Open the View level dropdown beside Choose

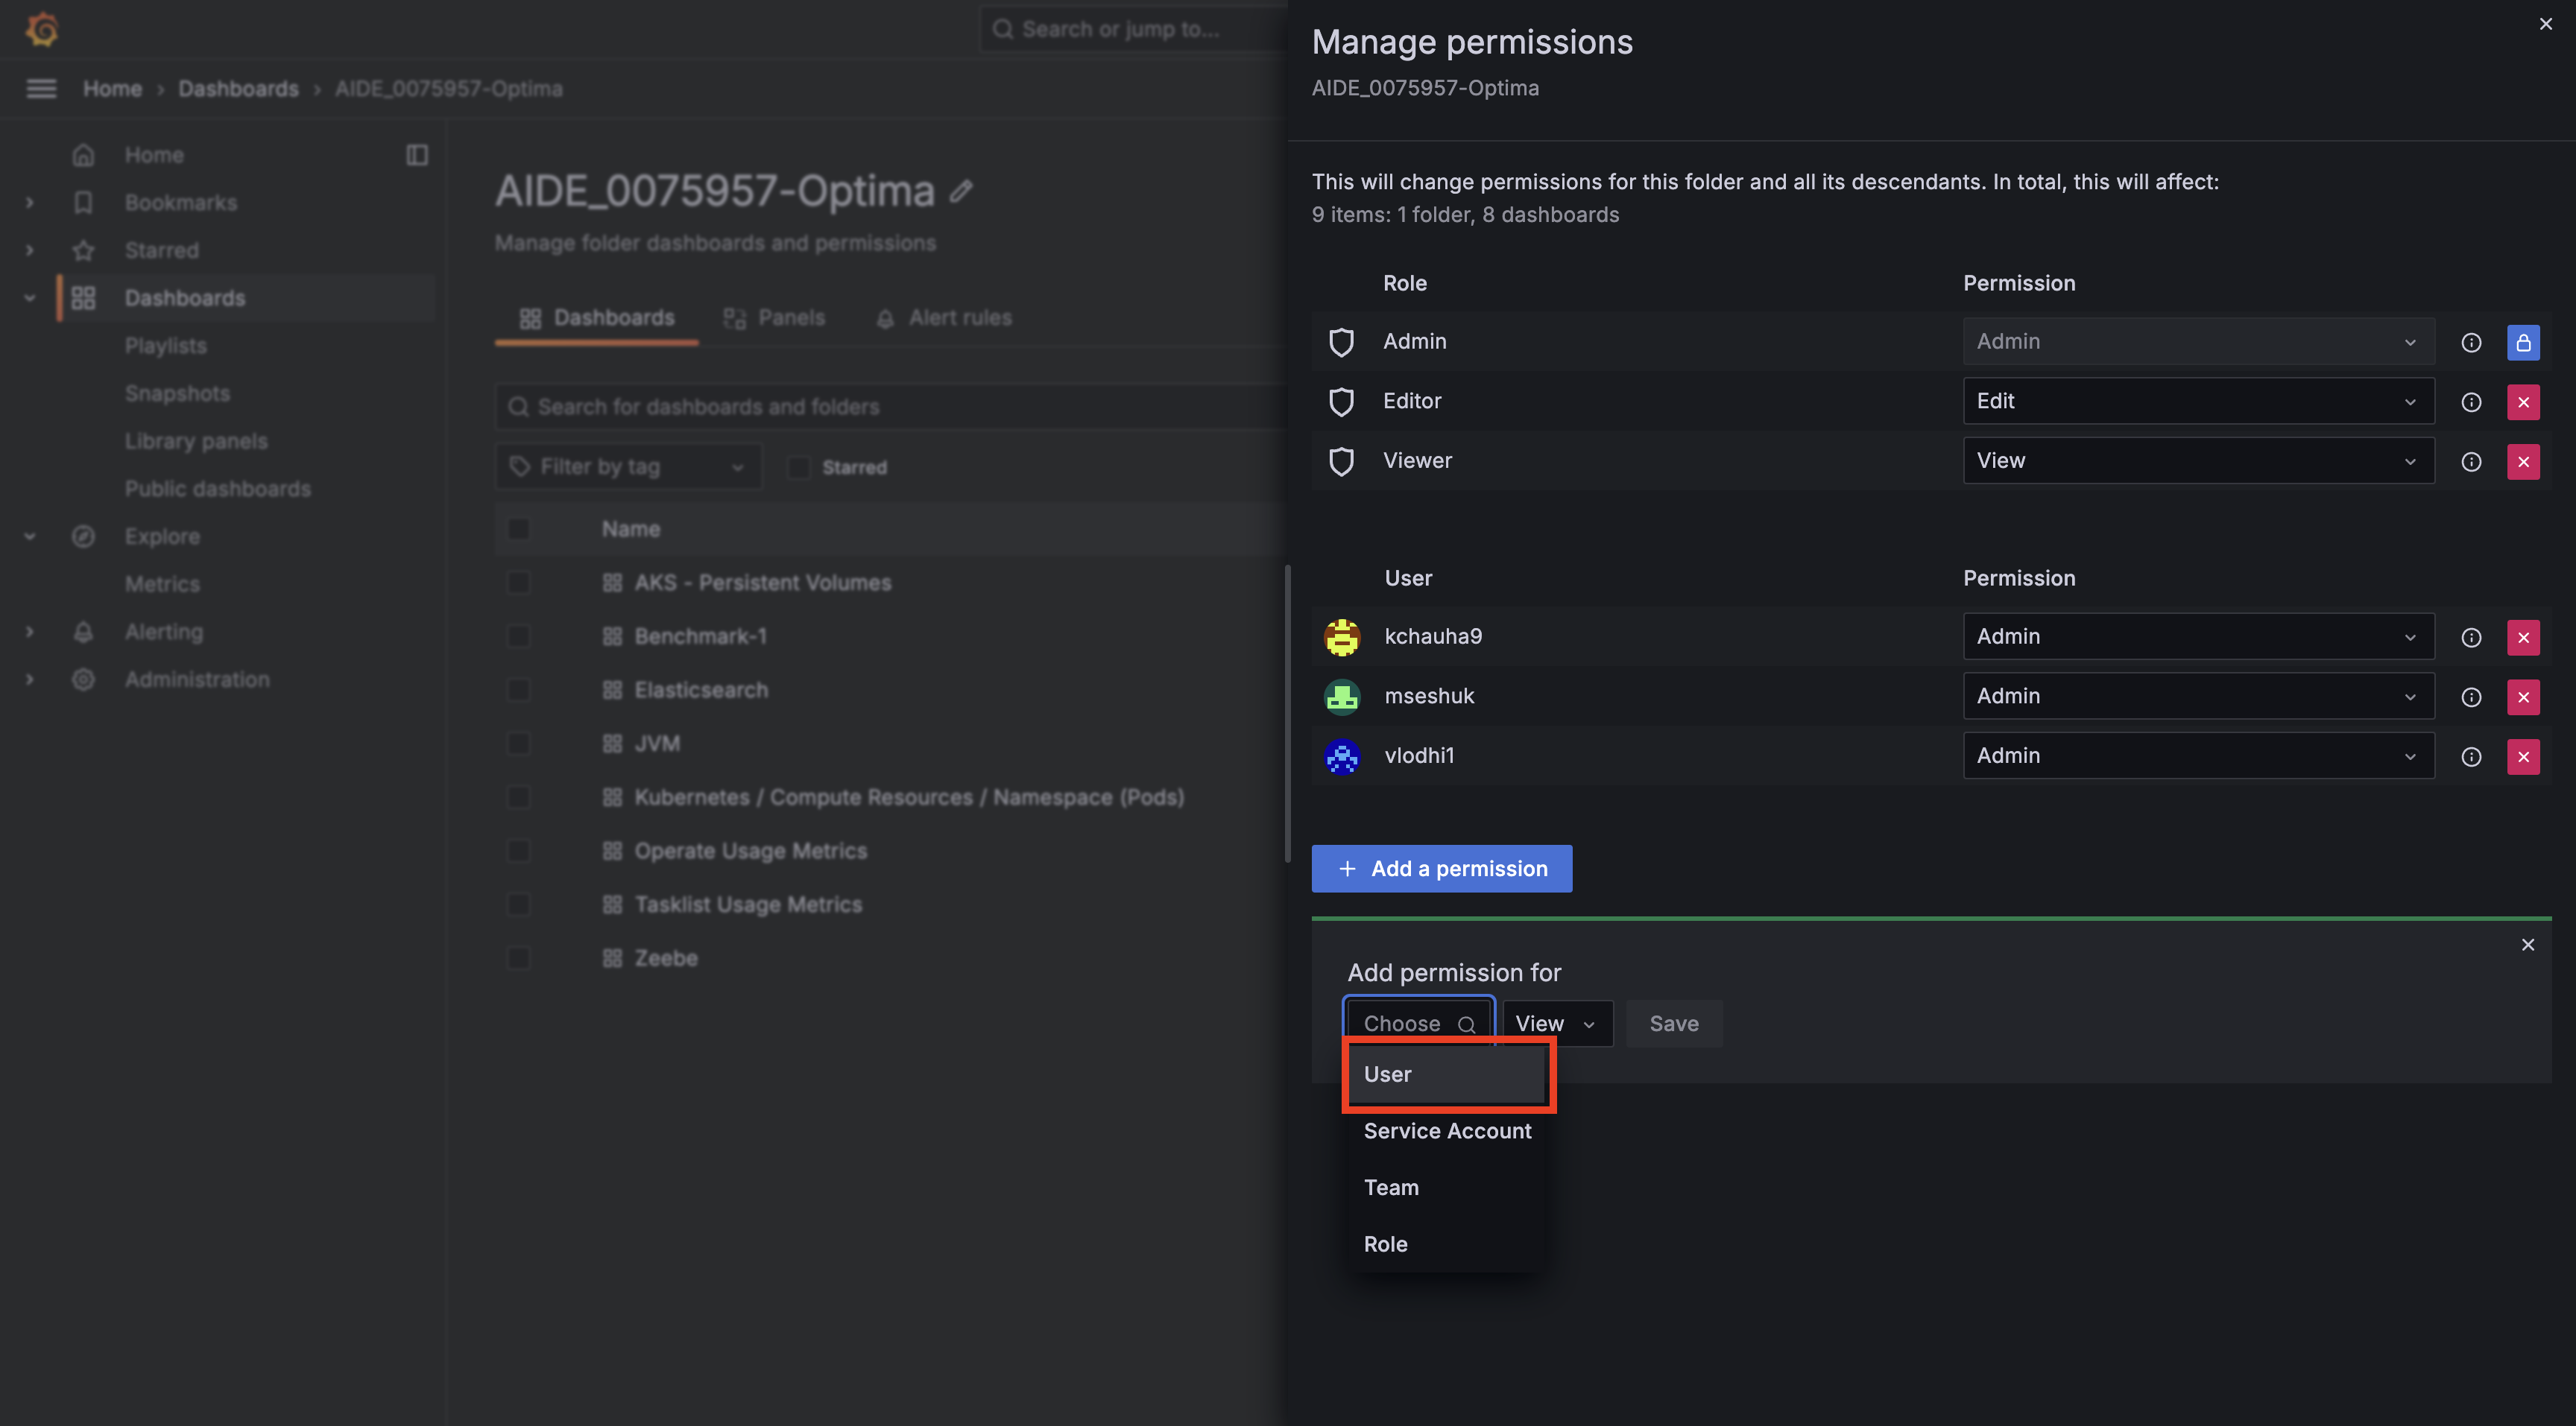pyautogui.click(x=1557, y=1023)
